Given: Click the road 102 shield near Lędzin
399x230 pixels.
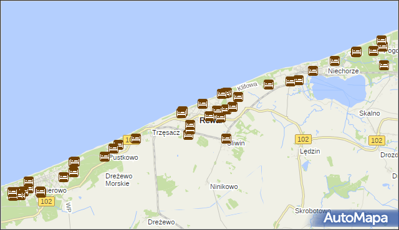Looking at the screenshot, I should (303, 139).
